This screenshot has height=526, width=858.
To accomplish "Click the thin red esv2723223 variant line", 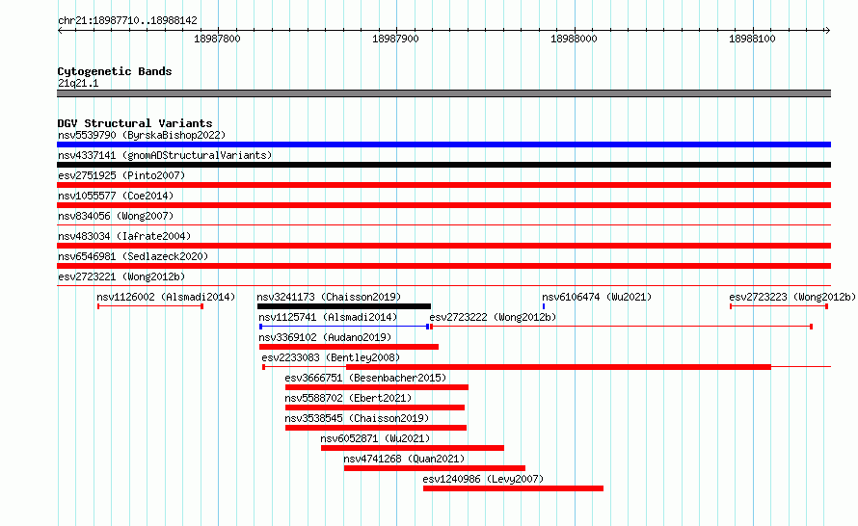I will (779, 306).
